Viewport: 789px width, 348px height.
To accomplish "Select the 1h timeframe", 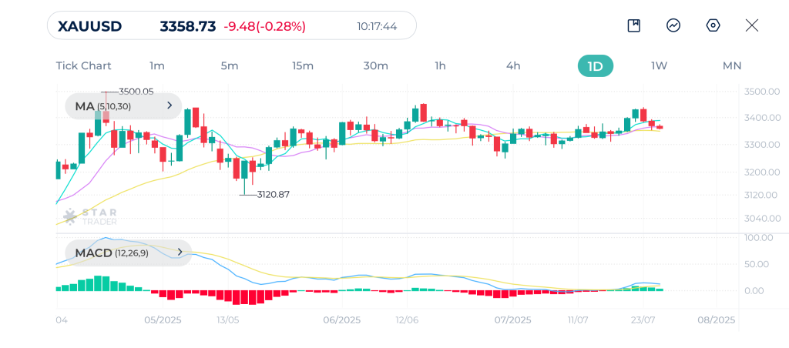I will [x=440, y=65].
